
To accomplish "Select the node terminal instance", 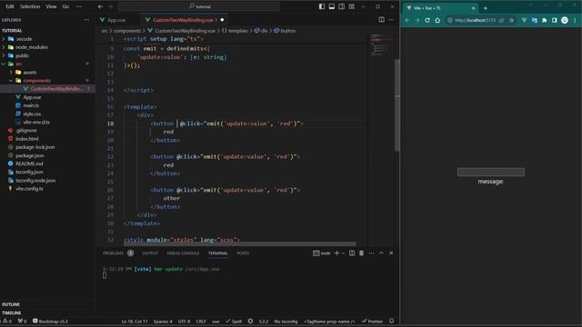I will click(x=321, y=253).
